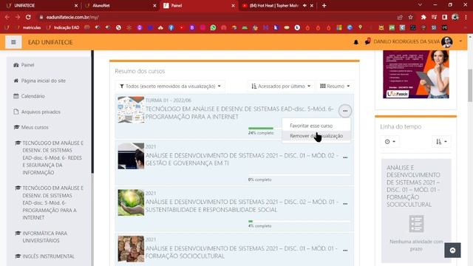473x266 pixels.
Task: Click thumbnail of Sustentabilidade course
Action: pos(131,202)
